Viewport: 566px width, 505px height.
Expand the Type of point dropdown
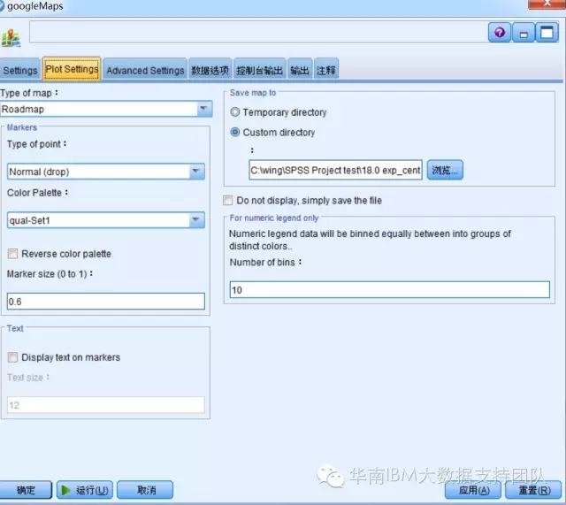click(106, 172)
